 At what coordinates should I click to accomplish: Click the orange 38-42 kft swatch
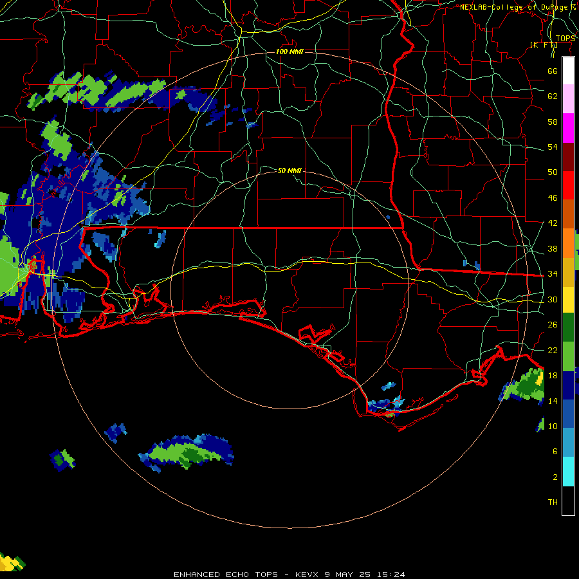click(568, 243)
